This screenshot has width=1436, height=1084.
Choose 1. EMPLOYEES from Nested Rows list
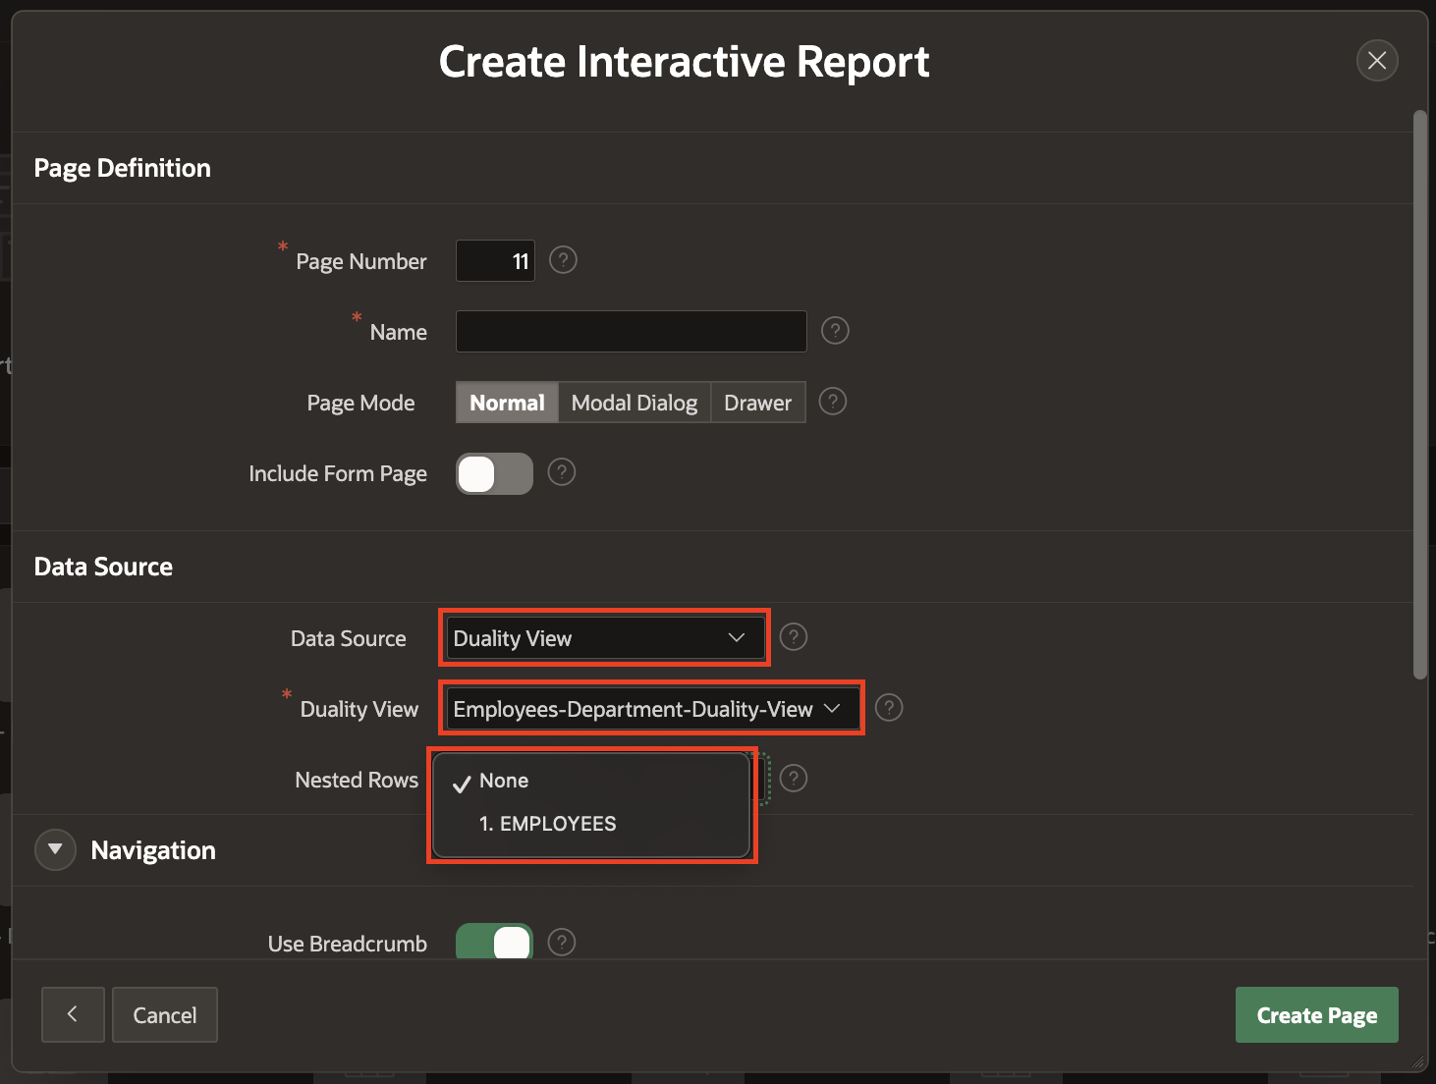click(x=547, y=824)
